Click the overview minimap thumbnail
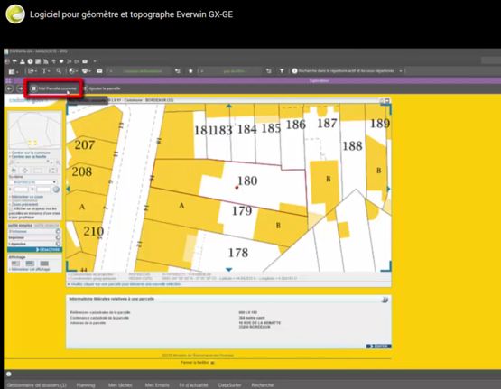Image resolution: width=501 pixels, height=389 pixels. pos(34,130)
